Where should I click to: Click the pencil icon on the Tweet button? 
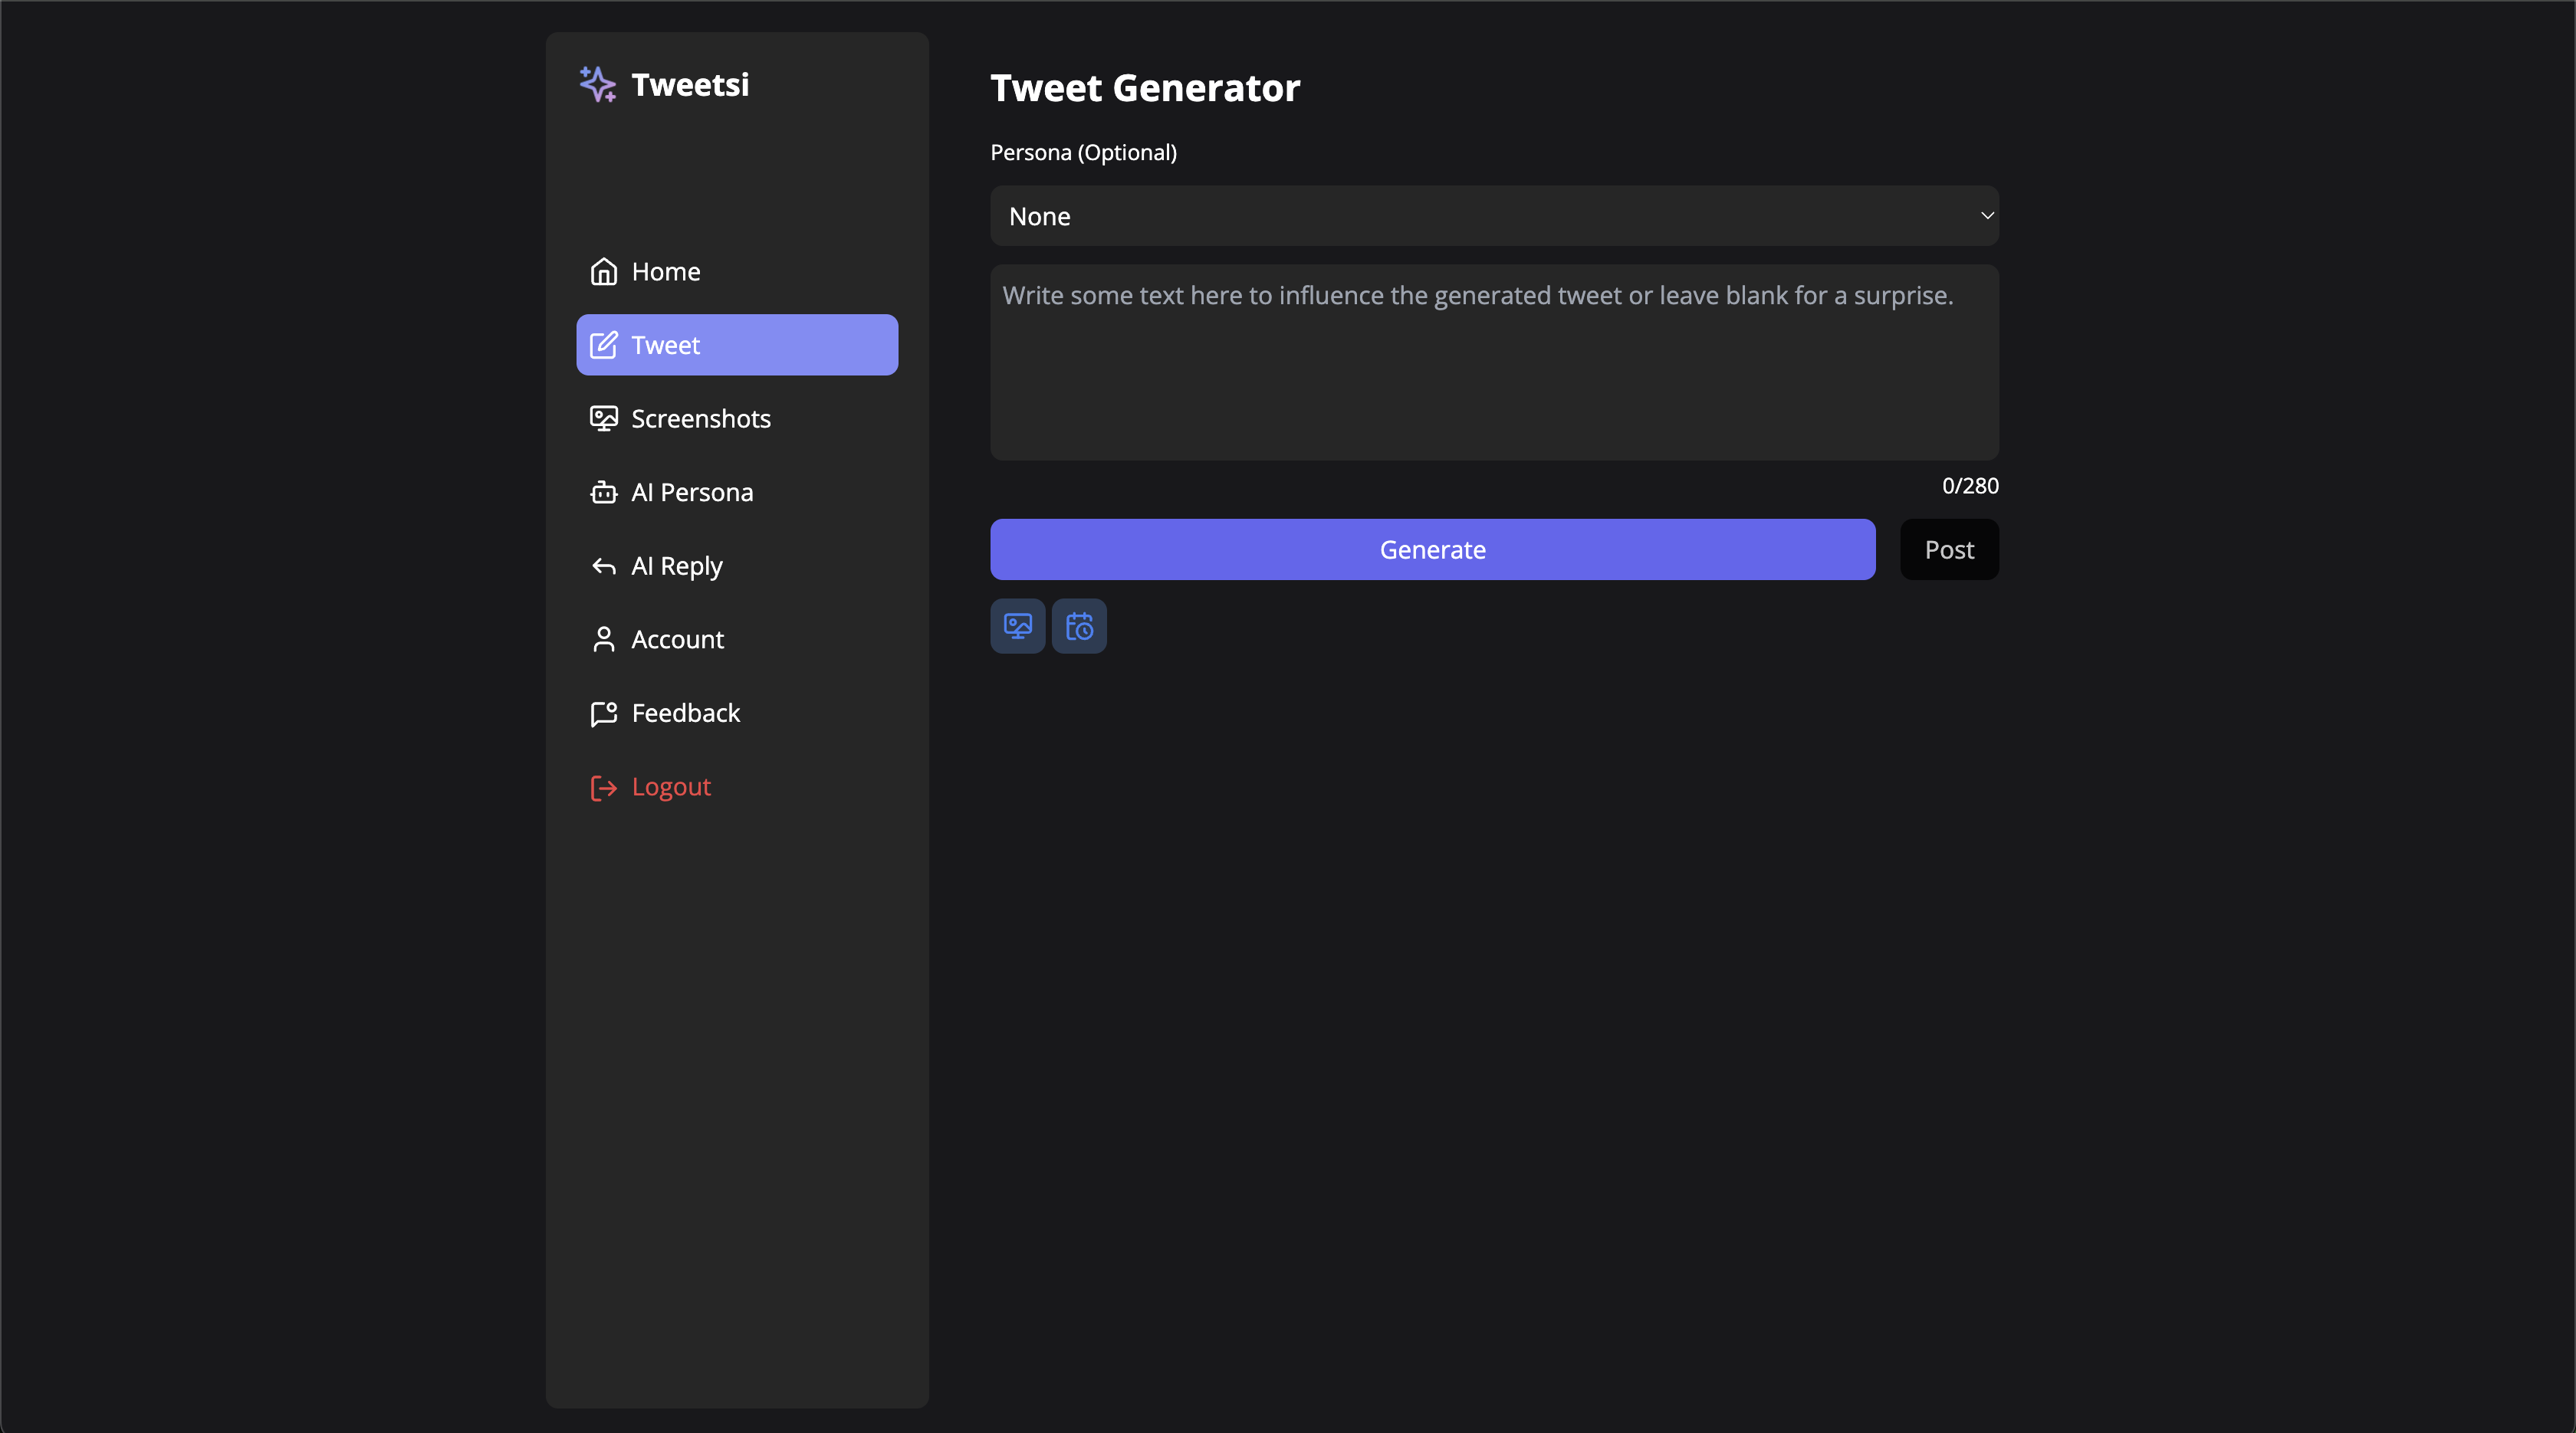click(x=604, y=345)
